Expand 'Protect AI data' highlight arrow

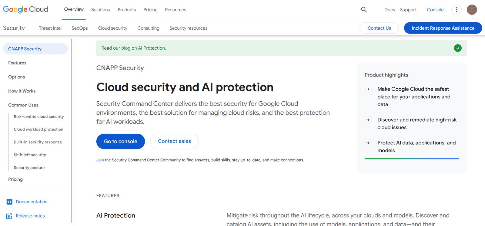click(x=368, y=143)
